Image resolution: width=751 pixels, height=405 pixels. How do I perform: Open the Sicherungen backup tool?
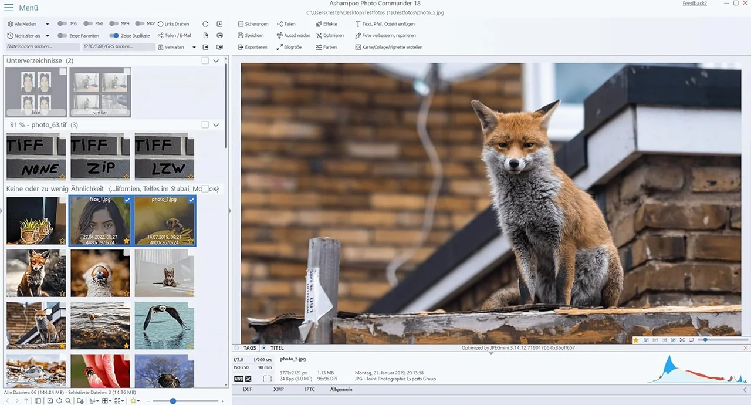coord(253,24)
